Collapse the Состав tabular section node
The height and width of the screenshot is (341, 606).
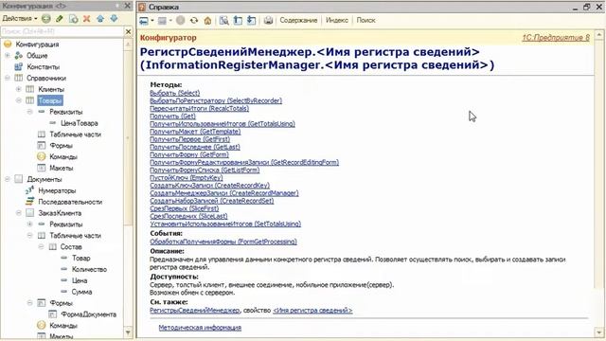click(41, 246)
